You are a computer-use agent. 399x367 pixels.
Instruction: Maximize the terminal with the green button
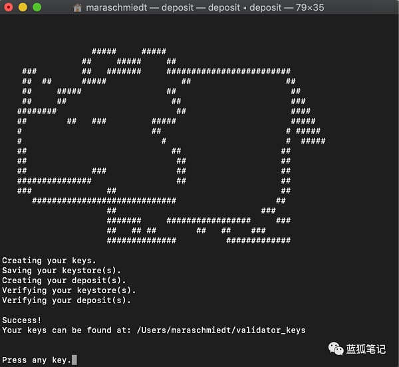click(x=37, y=8)
